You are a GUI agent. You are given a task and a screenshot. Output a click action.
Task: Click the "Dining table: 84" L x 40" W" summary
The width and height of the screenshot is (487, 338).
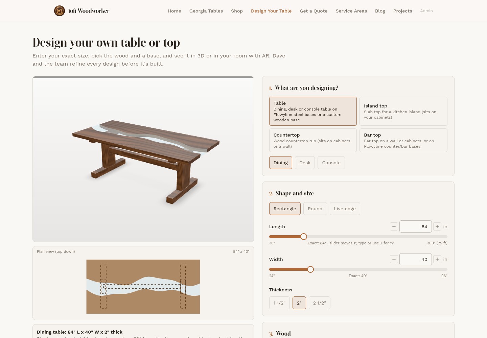pos(80,332)
